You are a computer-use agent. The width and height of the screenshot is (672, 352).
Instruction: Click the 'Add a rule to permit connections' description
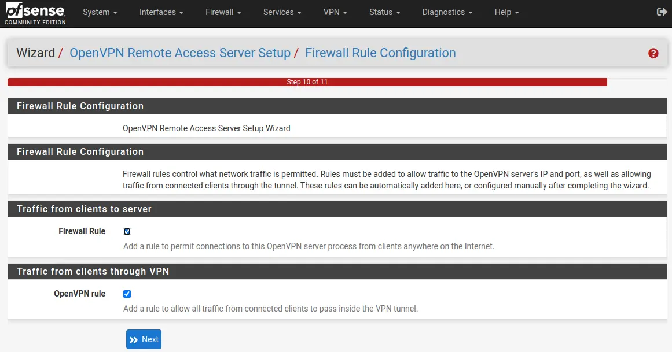[x=309, y=246]
